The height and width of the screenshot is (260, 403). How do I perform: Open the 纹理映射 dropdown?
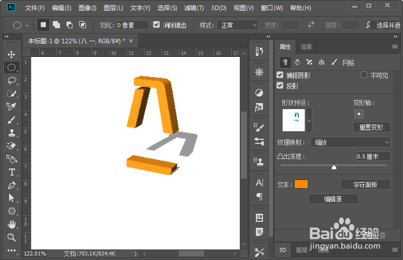[x=351, y=142]
